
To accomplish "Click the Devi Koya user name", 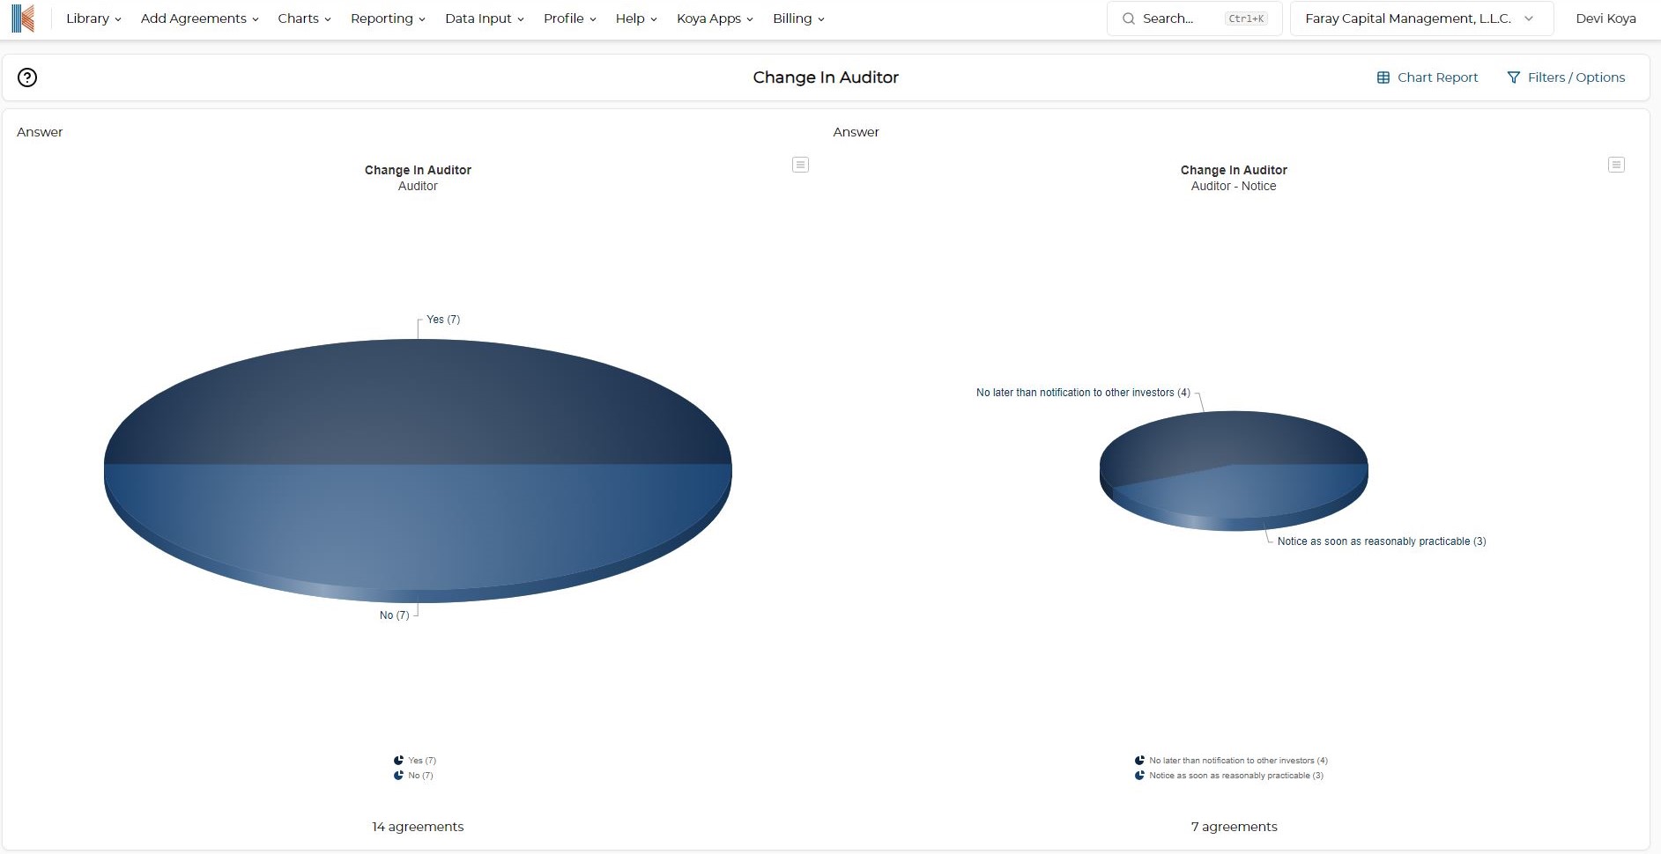I will point(1605,18).
